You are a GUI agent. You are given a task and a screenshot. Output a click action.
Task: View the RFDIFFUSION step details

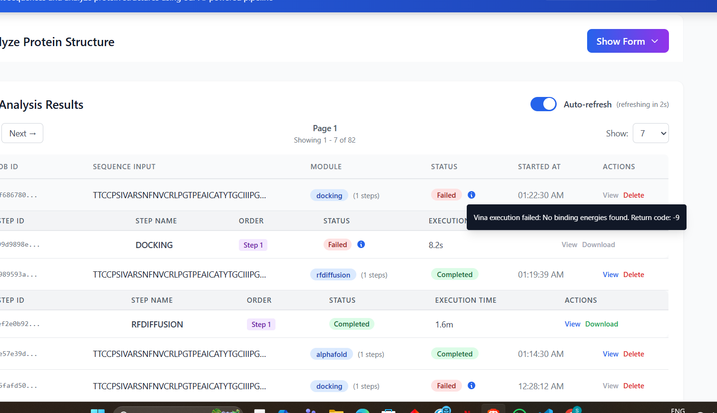point(572,324)
